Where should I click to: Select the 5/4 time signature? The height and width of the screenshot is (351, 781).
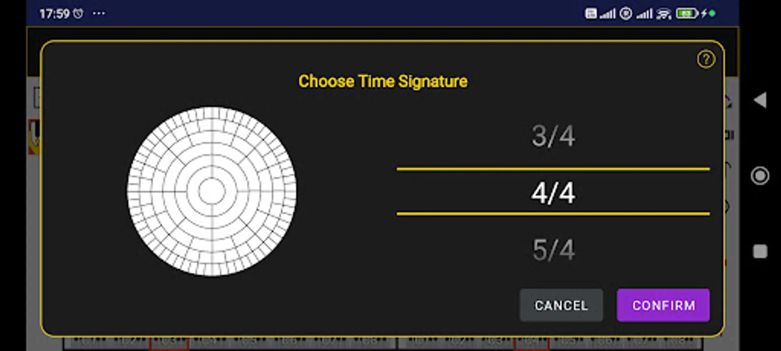coord(554,250)
